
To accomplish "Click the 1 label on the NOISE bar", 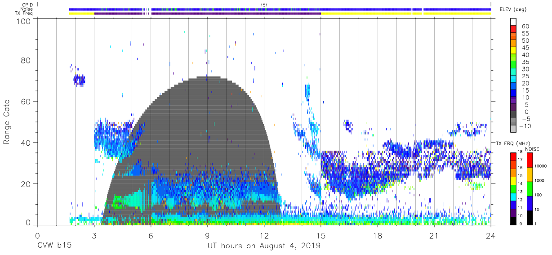I will click(x=536, y=224).
